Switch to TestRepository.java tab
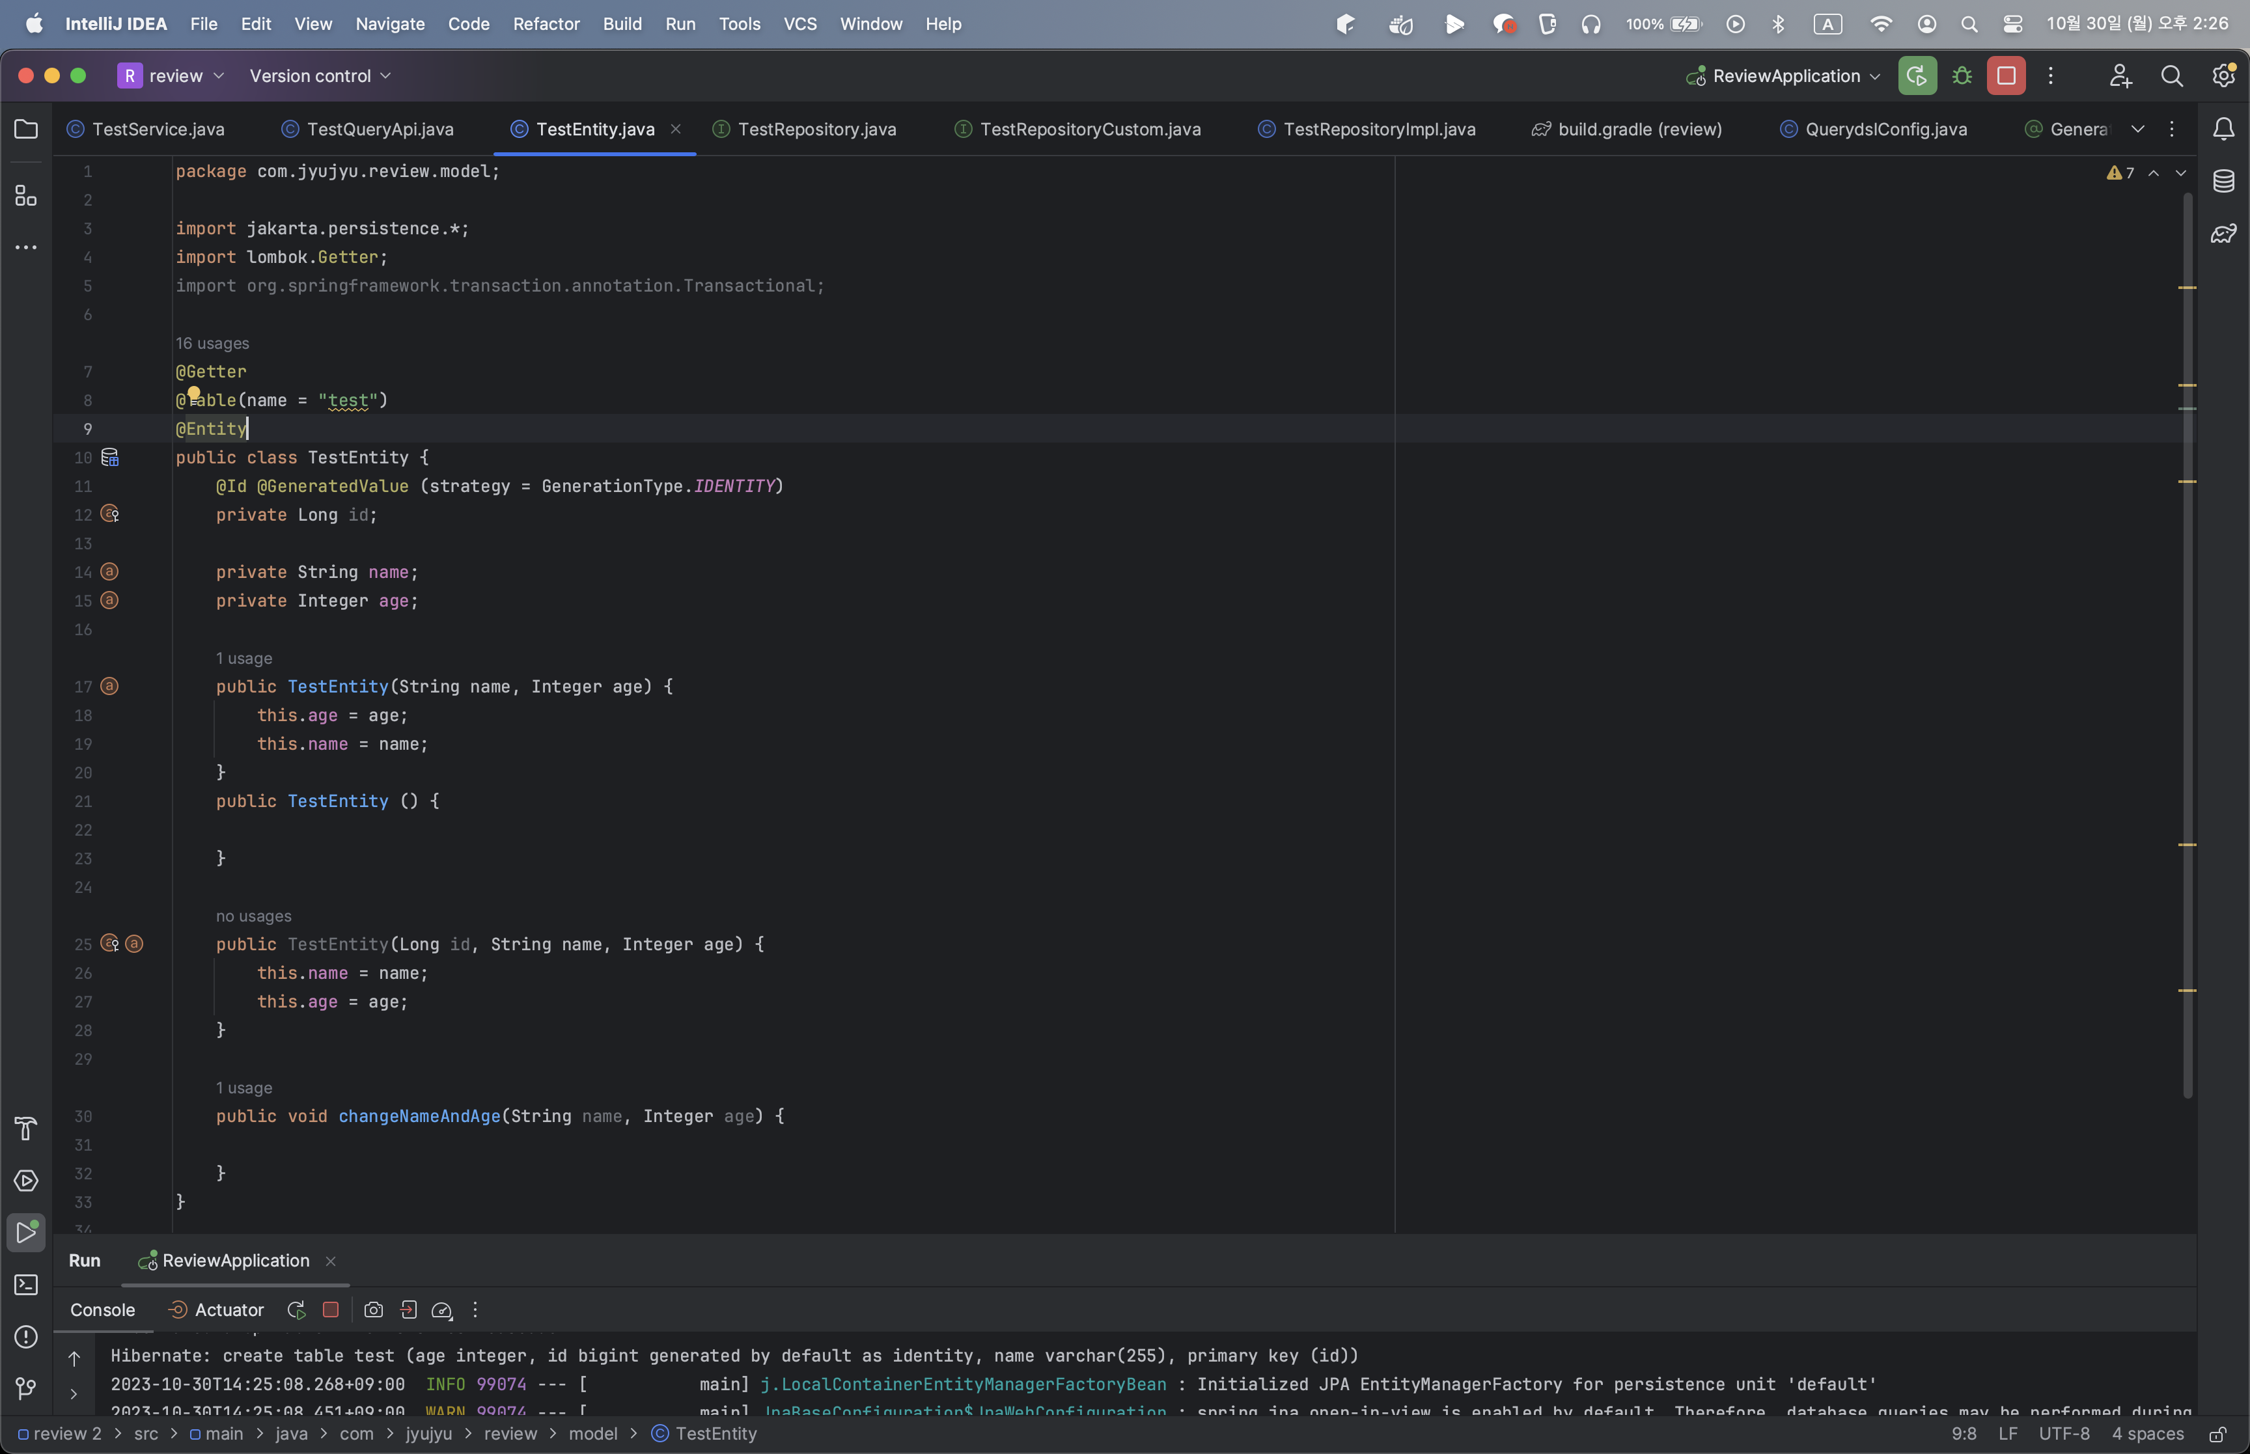 [805, 130]
